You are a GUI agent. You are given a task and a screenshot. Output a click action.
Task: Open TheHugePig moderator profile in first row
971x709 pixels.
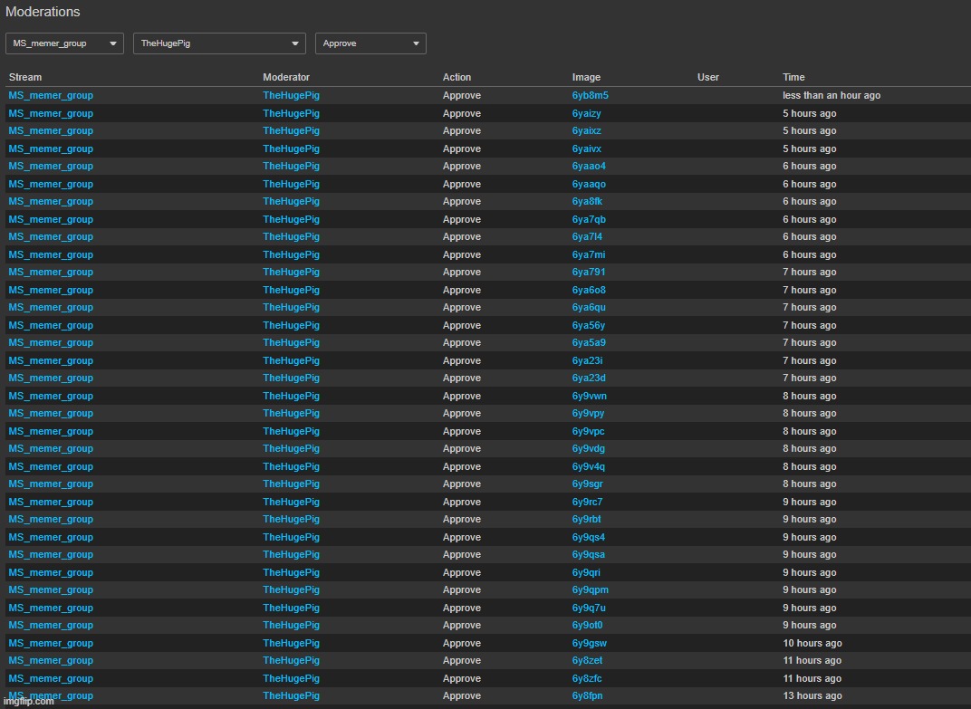(x=291, y=95)
